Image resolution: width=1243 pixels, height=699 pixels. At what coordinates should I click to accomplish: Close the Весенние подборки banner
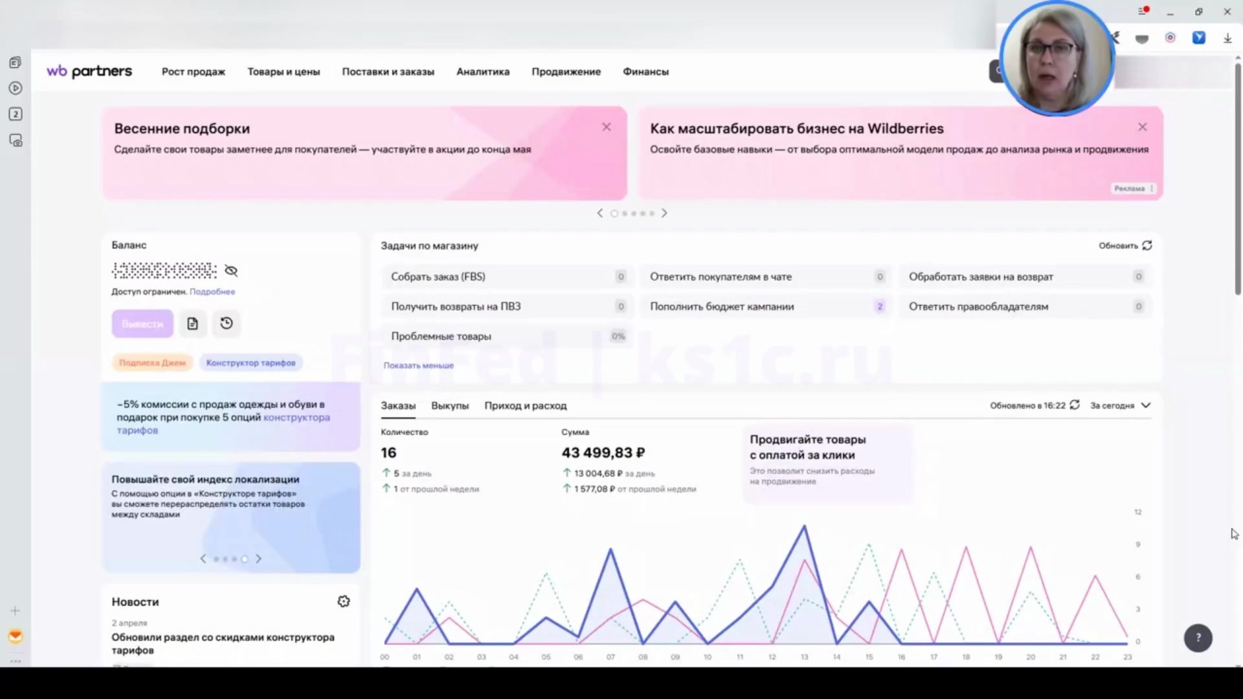(x=607, y=127)
